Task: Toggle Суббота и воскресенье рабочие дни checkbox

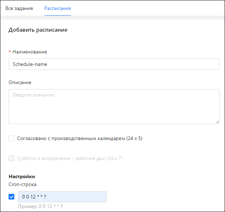Action: [11, 158]
